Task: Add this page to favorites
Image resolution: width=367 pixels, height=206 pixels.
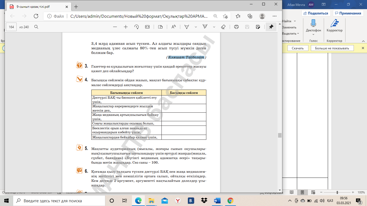Action: [225, 16]
